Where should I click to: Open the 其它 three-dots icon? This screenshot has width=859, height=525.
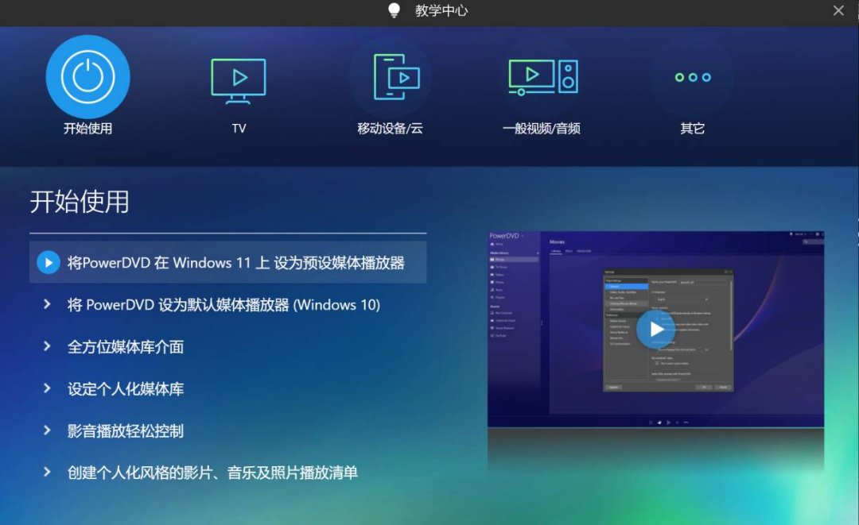pyautogui.click(x=692, y=77)
